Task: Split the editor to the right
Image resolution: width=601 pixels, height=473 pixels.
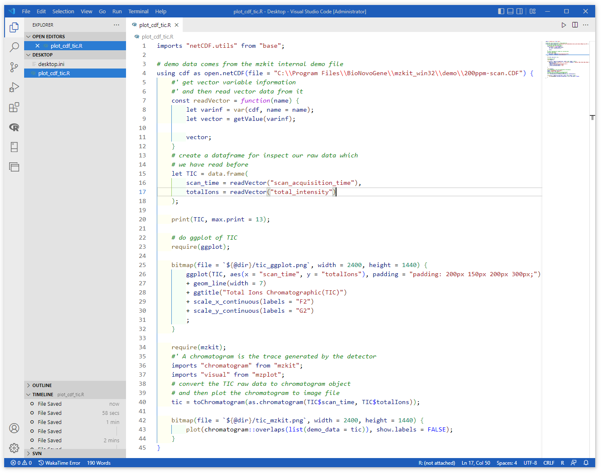Action: click(x=575, y=25)
